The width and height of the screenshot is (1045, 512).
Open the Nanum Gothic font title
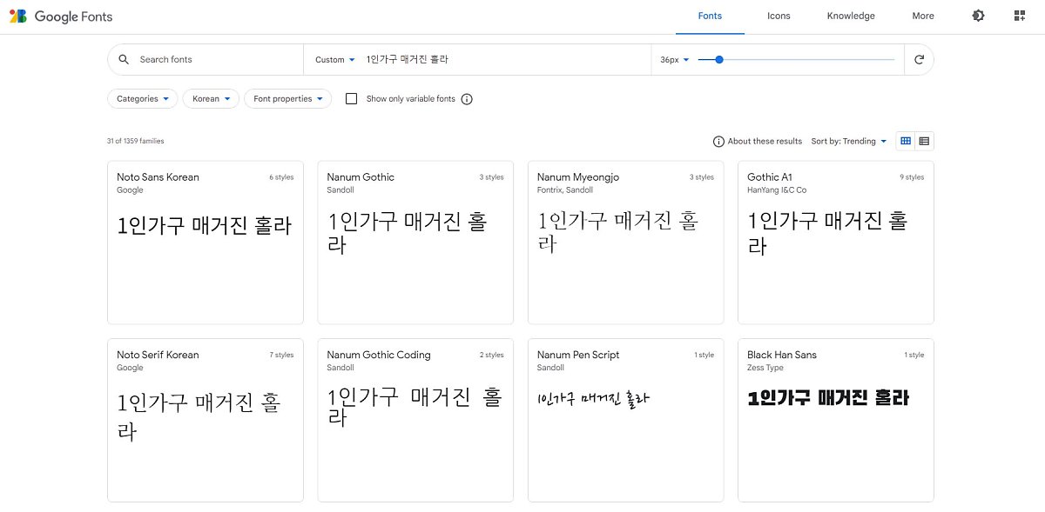point(361,177)
